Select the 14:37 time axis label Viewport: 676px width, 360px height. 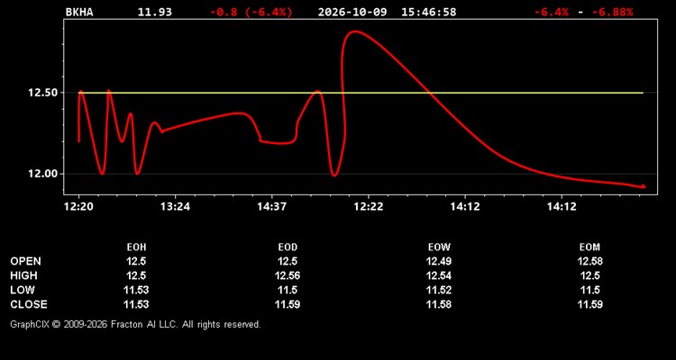[x=272, y=207]
